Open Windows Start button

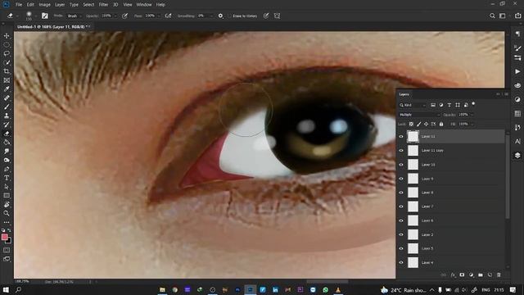[6, 289]
